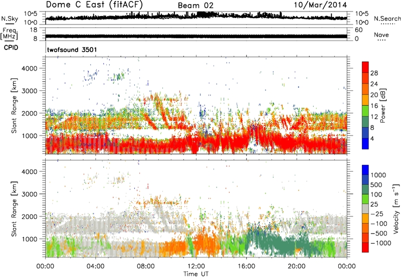
Task: Select the red bottom swatch of the Velocity colorbar
Action: pyautogui.click(x=365, y=247)
